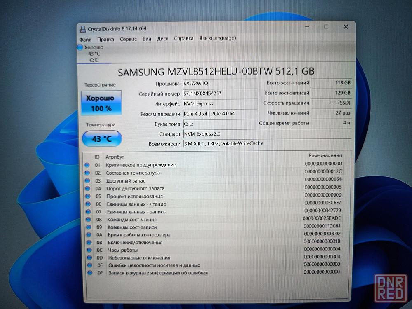Open the Вид menu
The image size is (412, 309).
(147, 39)
